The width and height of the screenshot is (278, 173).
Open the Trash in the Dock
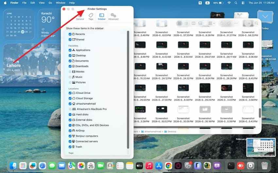(265, 166)
